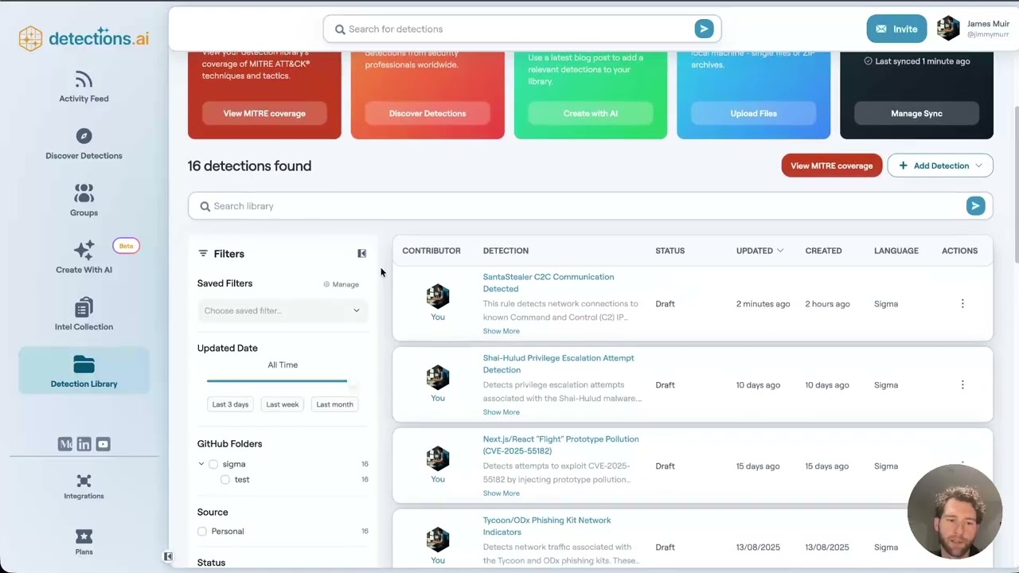Collapse the left sidebar toggle

click(x=168, y=556)
